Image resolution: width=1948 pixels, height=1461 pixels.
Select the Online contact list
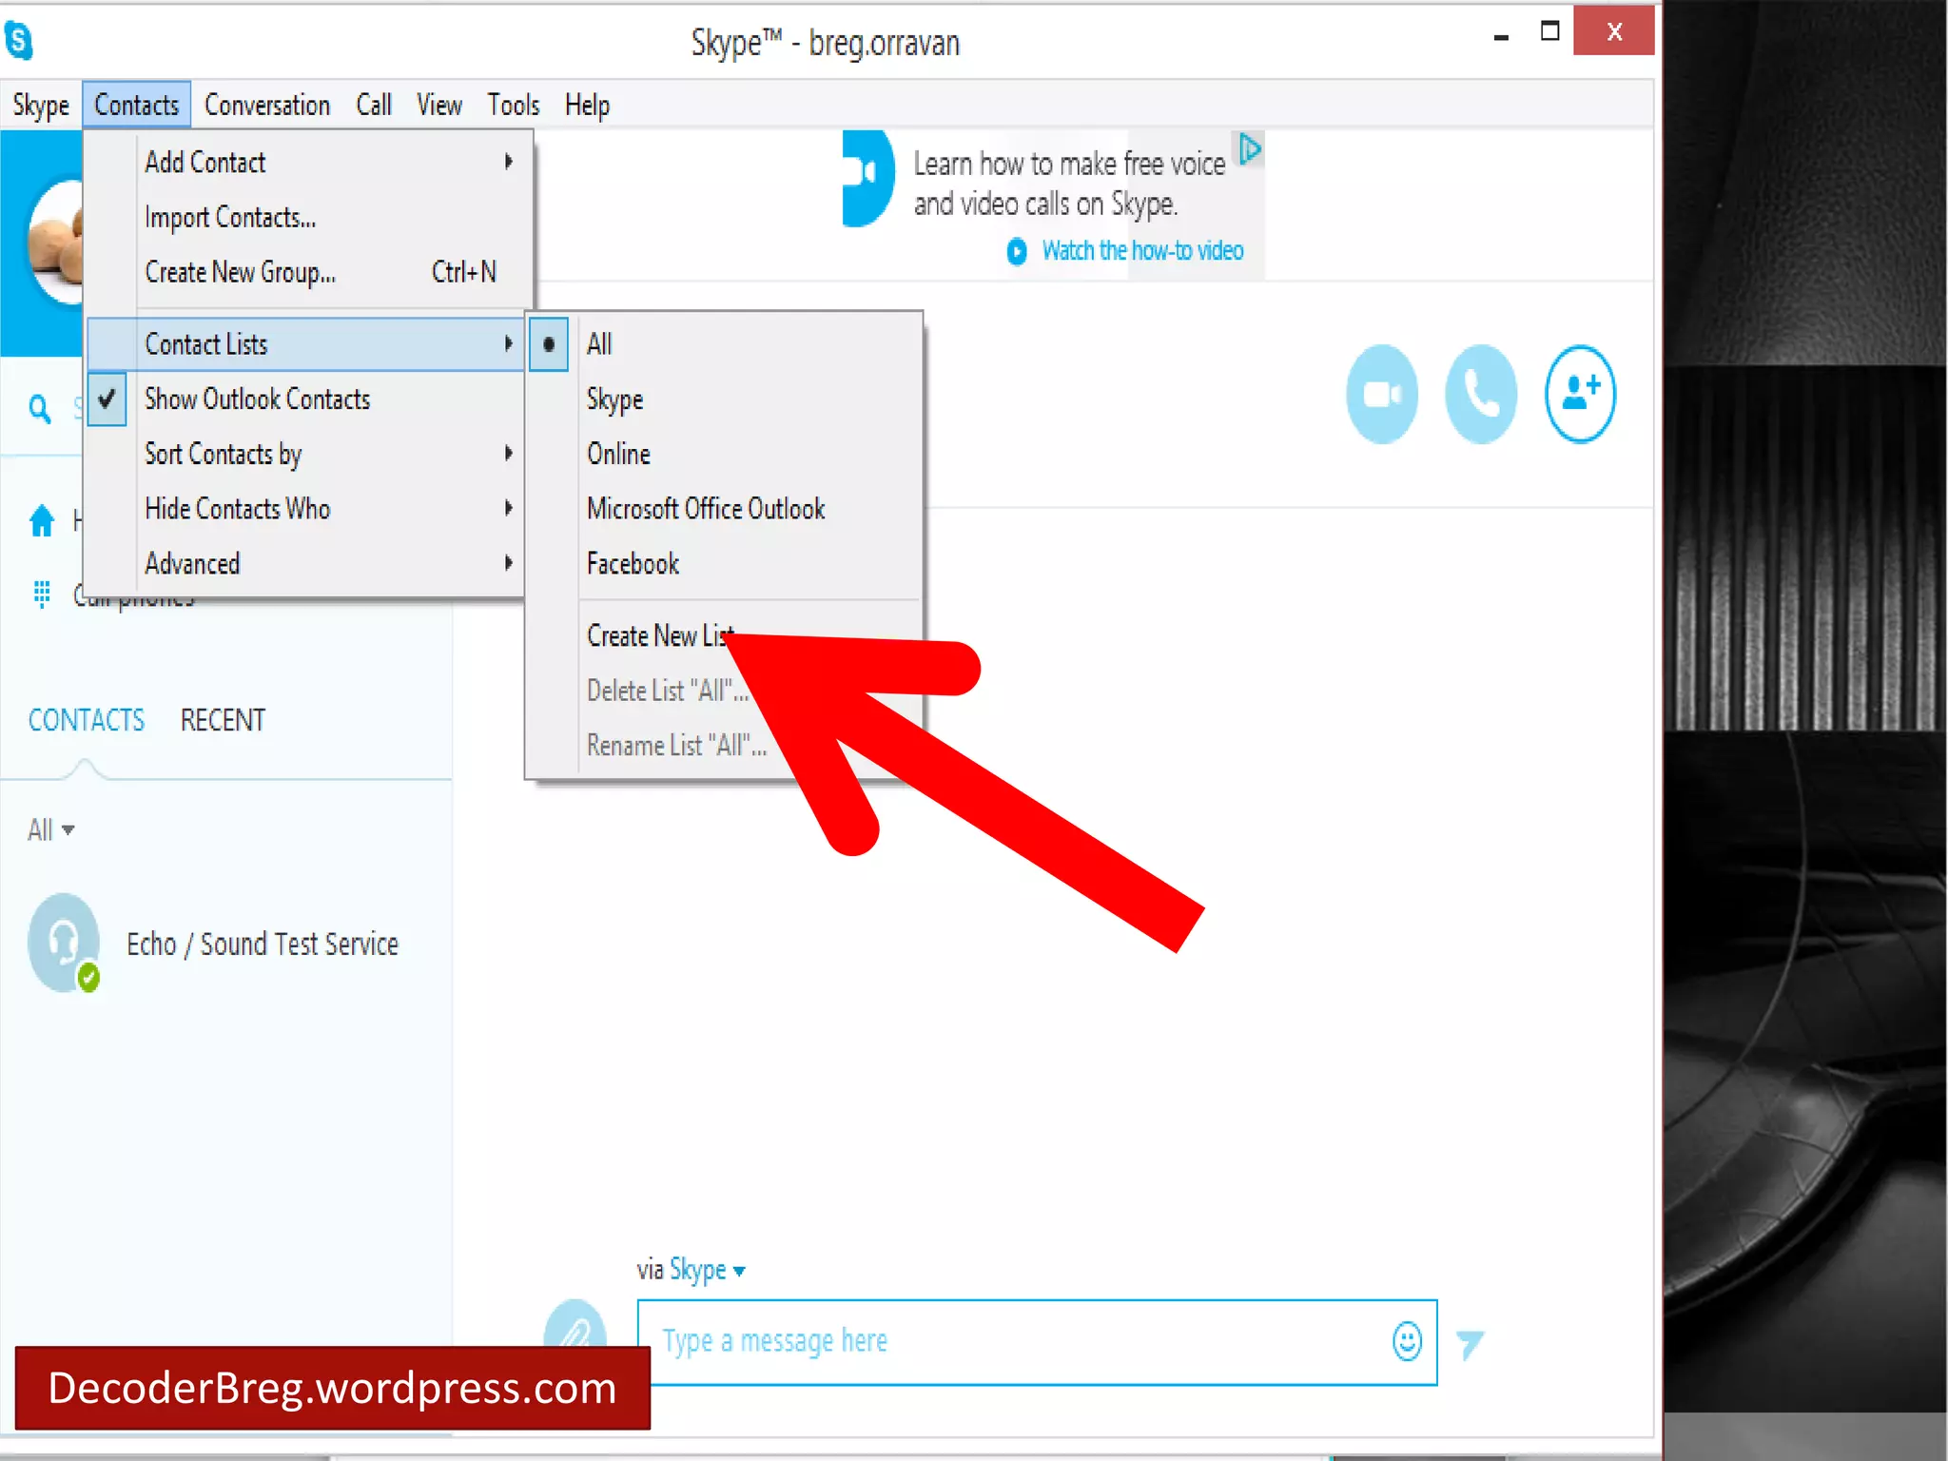point(619,455)
